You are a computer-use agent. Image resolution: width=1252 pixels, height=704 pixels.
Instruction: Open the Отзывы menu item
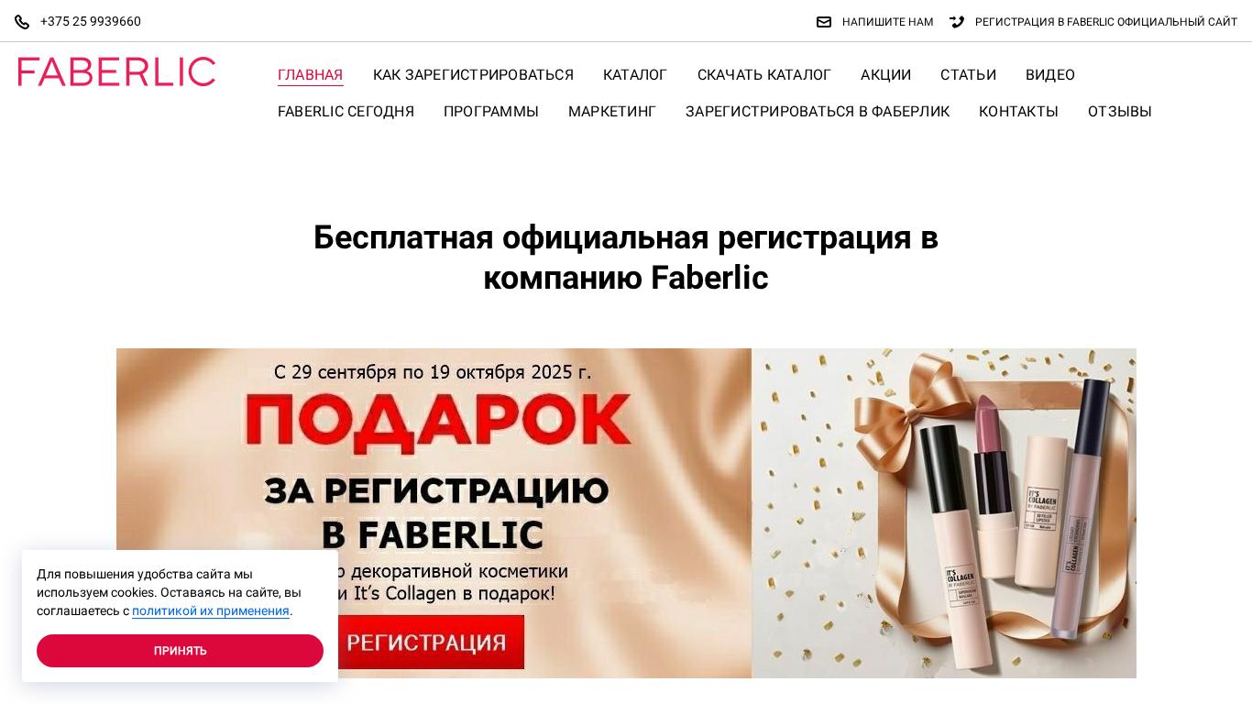[x=1120, y=112]
